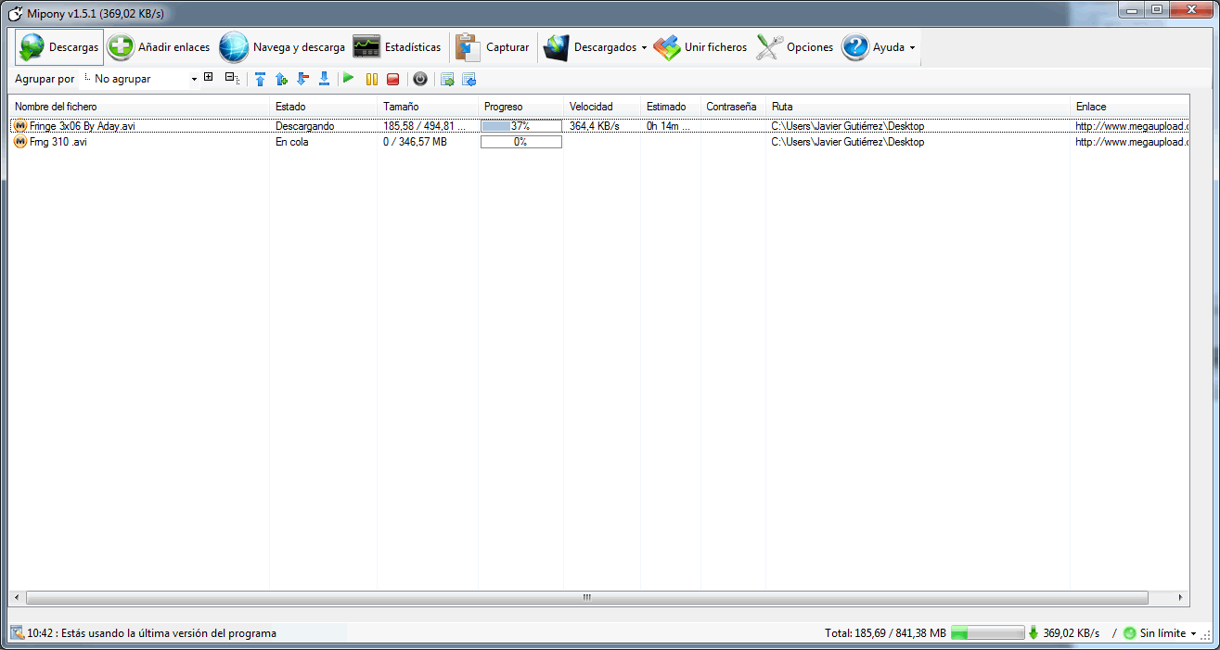This screenshot has height=650, width=1220.
Task: Click Añadir enlaces to add links
Action: [159, 47]
